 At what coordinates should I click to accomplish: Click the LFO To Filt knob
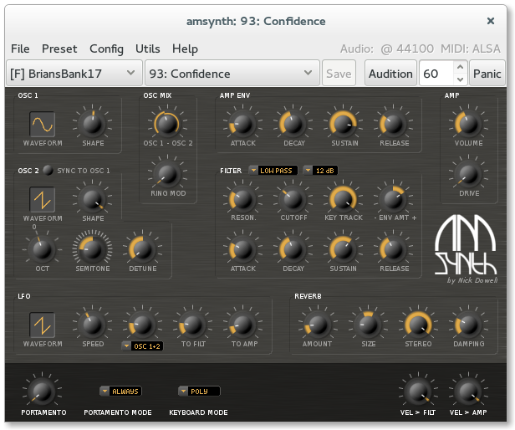[193, 325]
